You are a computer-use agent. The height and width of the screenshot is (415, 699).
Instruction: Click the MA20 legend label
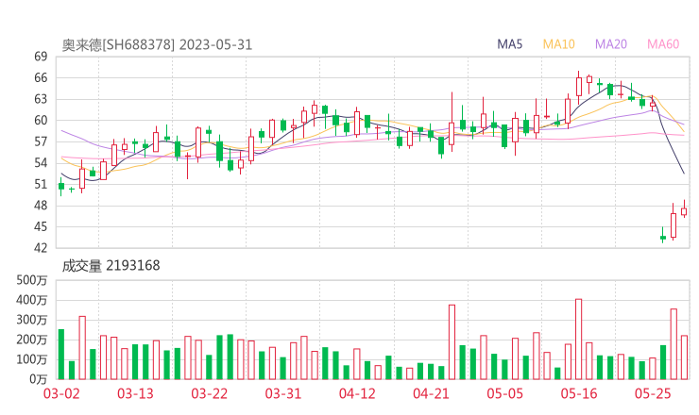tap(611, 44)
